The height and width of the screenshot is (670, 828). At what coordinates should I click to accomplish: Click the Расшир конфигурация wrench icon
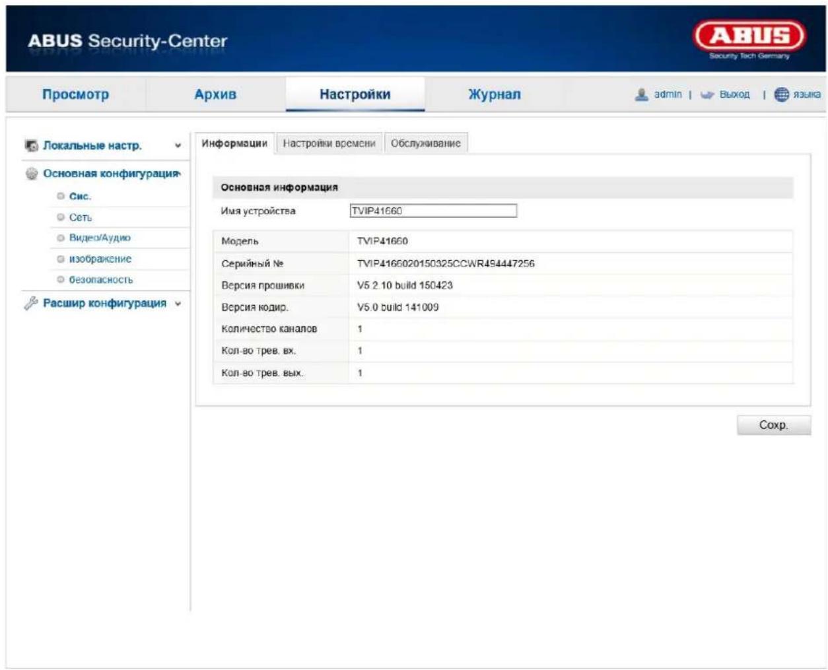31,304
